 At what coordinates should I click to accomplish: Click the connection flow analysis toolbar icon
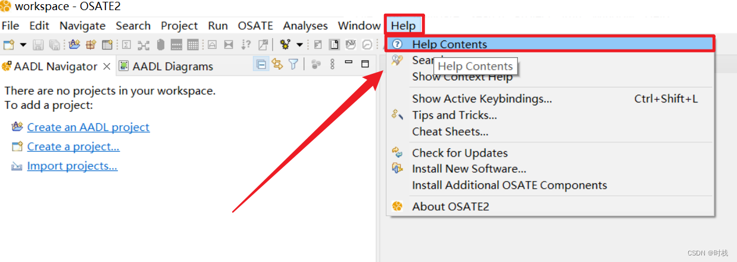[143, 45]
